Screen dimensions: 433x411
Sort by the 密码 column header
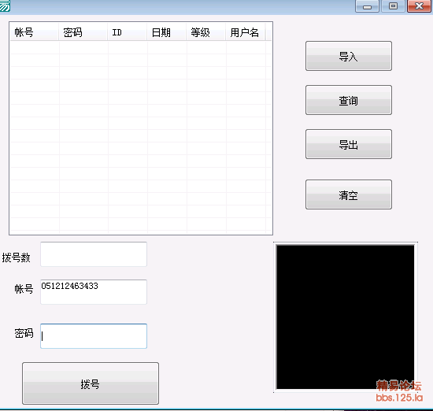[x=83, y=32]
